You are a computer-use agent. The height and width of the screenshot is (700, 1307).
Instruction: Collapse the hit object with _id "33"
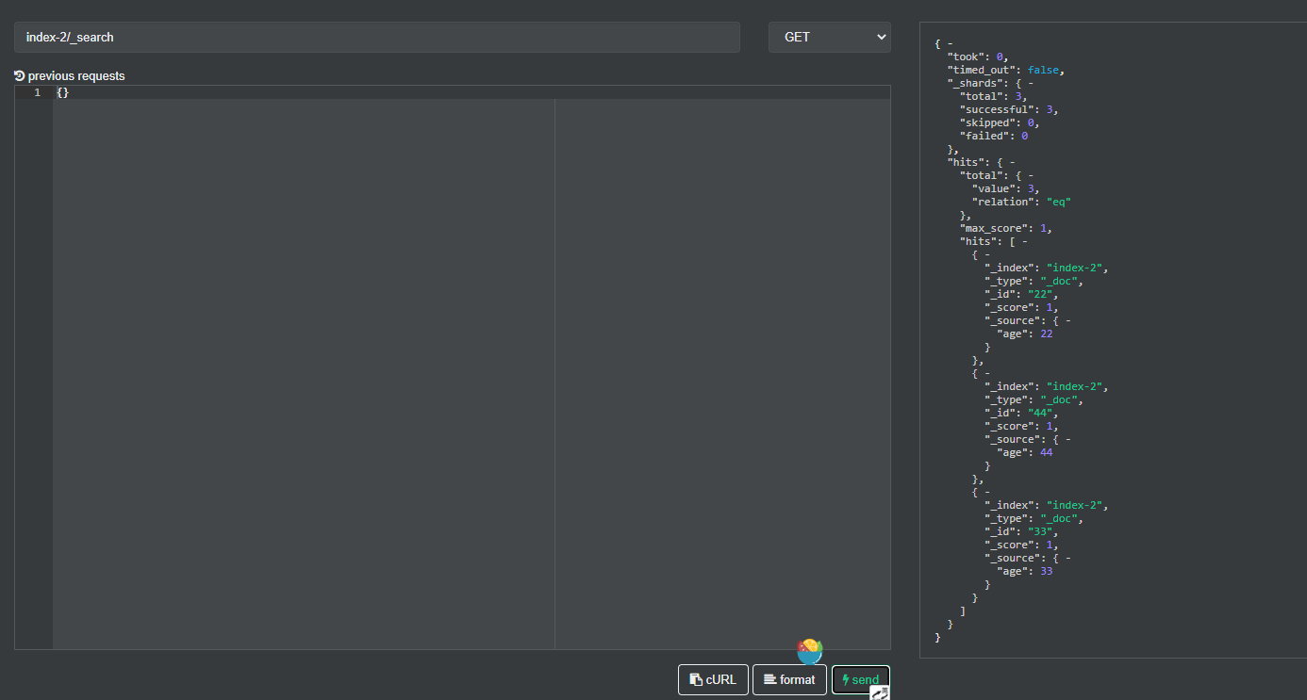[x=987, y=492]
